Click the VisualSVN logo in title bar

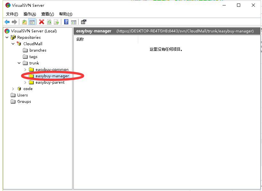(8, 5)
